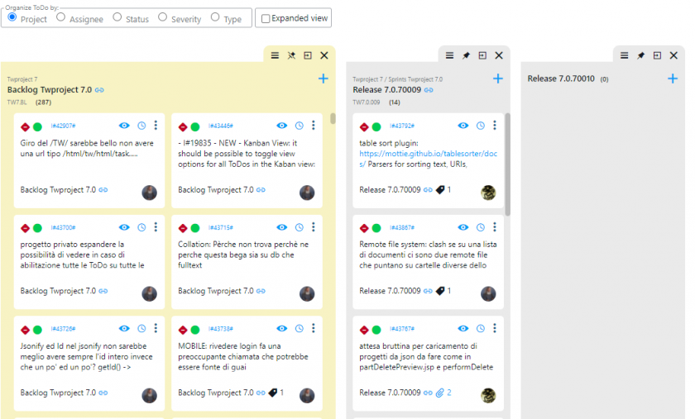Open attachments link on issue #43767
Viewport: 695px width, 419px height.
pos(444,393)
